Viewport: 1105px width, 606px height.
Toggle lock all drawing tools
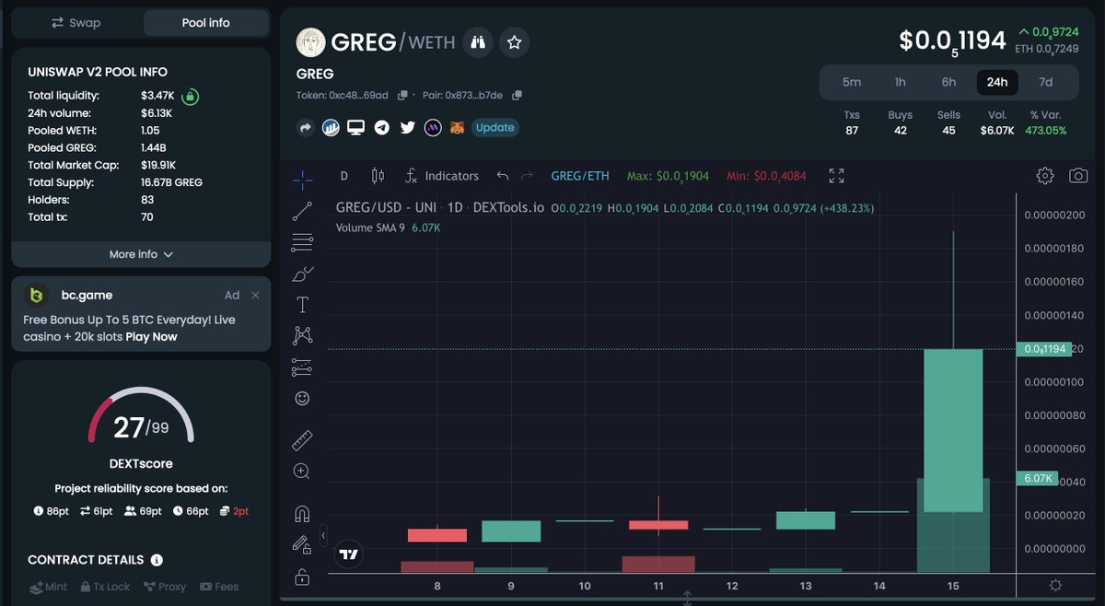click(302, 577)
